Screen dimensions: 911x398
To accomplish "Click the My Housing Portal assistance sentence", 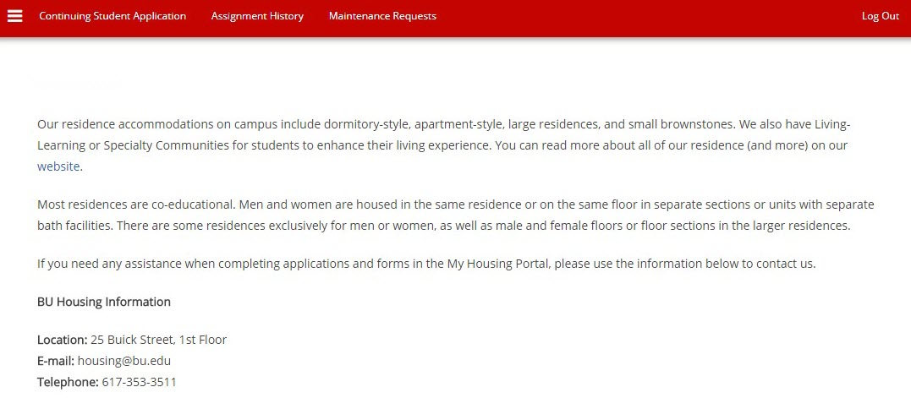I will click(426, 264).
